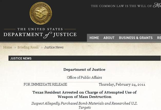Image resolution: width=161 pixels, height=110 pixels.
Task: Click the arrow separator after Briefing Room
Action: click(42, 47)
